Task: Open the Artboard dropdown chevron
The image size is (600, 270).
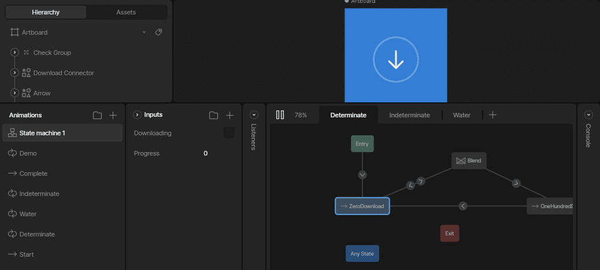Action: point(145,32)
